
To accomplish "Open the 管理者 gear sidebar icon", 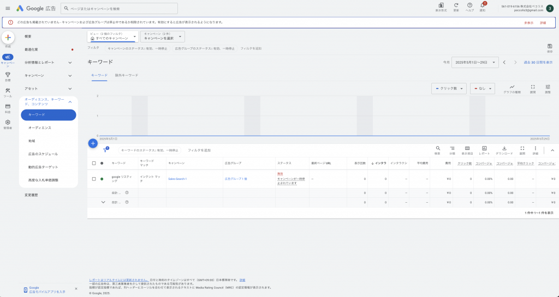I will click(x=8, y=122).
